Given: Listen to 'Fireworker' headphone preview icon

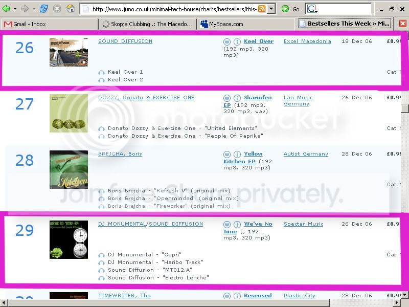Looking at the screenshot, I should point(101,206).
